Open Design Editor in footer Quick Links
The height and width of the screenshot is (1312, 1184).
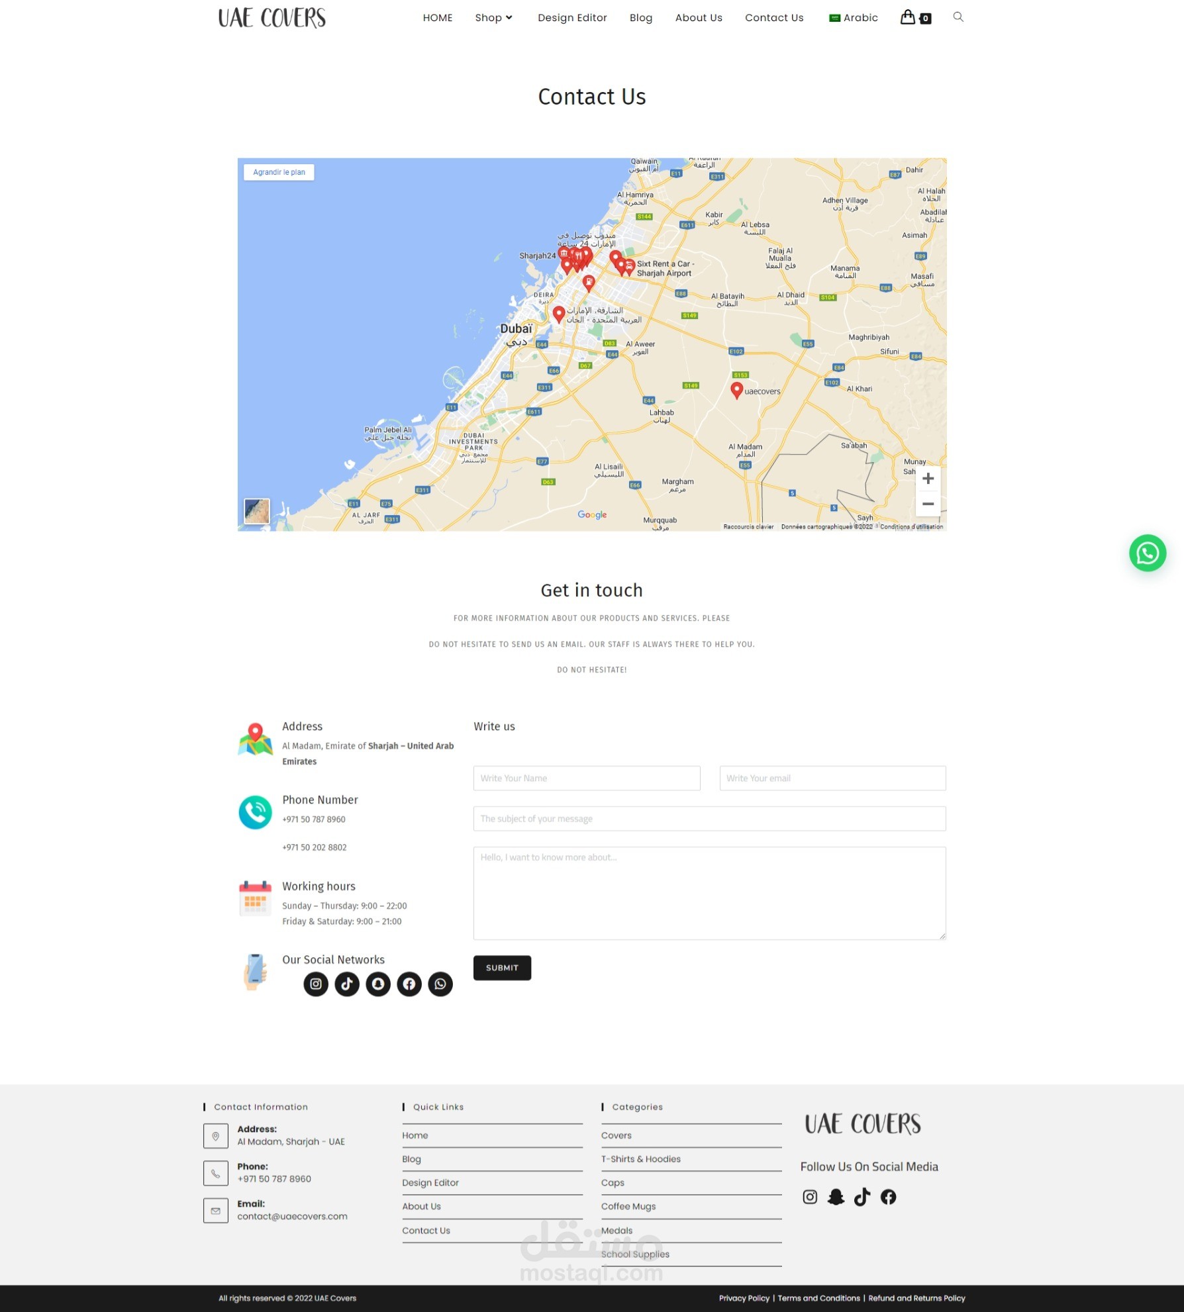click(430, 1183)
